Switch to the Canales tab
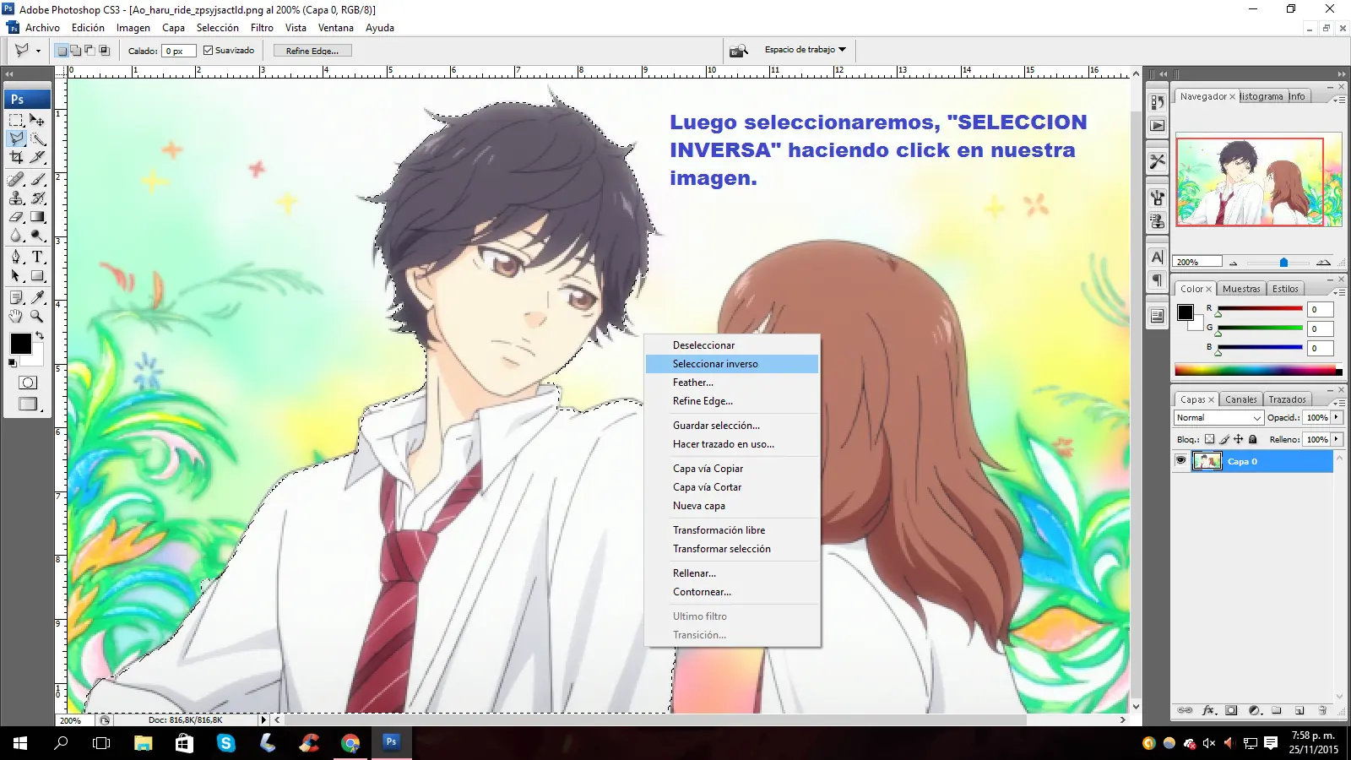Screen dimensions: 1351x760 (x=1240, y=399)
